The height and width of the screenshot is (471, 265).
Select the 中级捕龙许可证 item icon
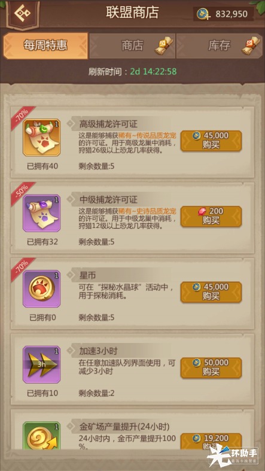pyautogui.click(x=42, y=213)
